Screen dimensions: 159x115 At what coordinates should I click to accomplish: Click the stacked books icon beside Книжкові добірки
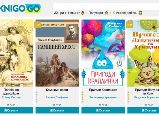pyautogui.click(x=140, y=13)
